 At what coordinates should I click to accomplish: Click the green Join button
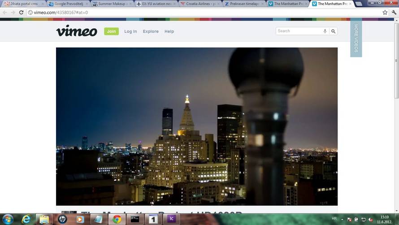point(111,31)
